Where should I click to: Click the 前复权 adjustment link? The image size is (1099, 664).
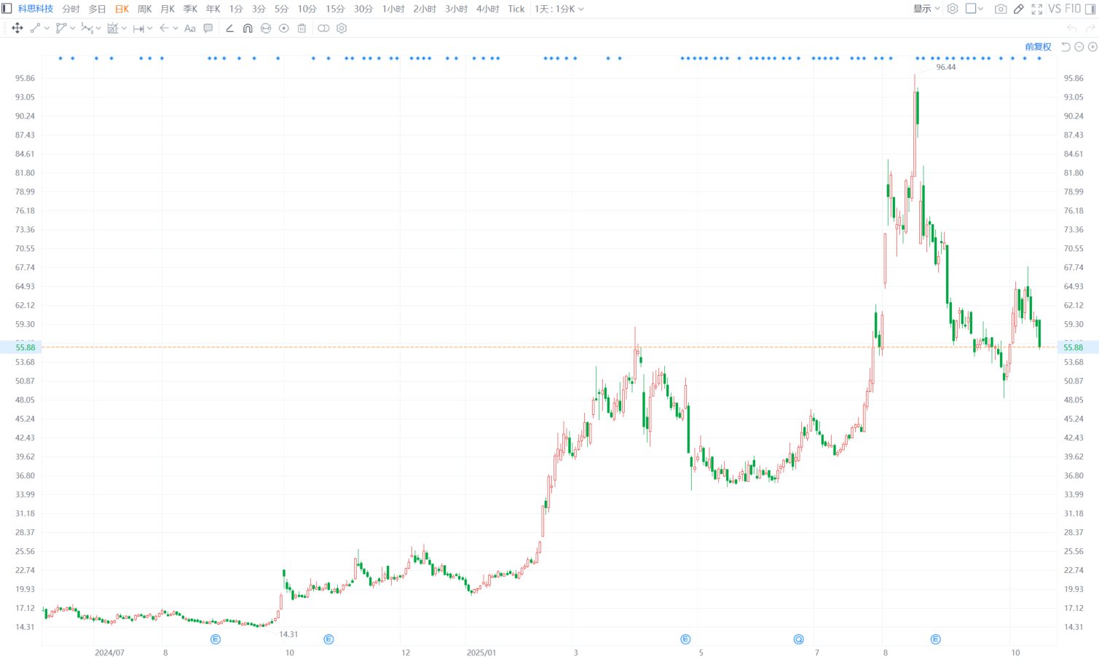pos(1039,47)
